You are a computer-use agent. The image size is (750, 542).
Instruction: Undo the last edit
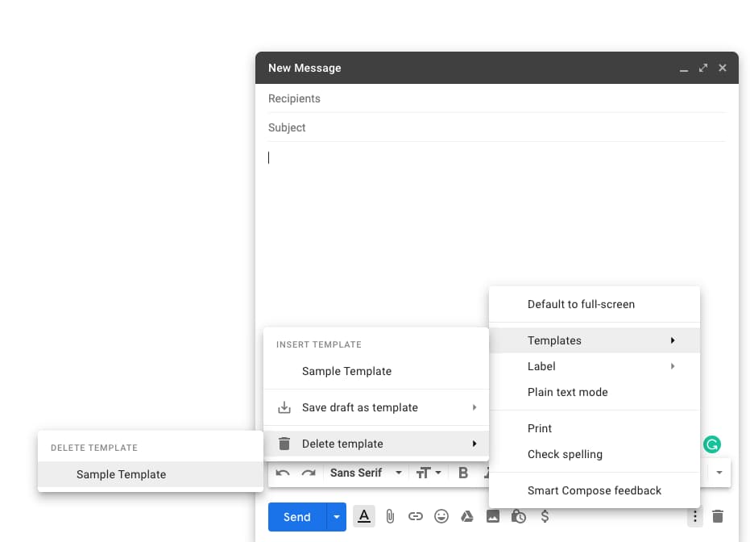click(x=281, y=472)
